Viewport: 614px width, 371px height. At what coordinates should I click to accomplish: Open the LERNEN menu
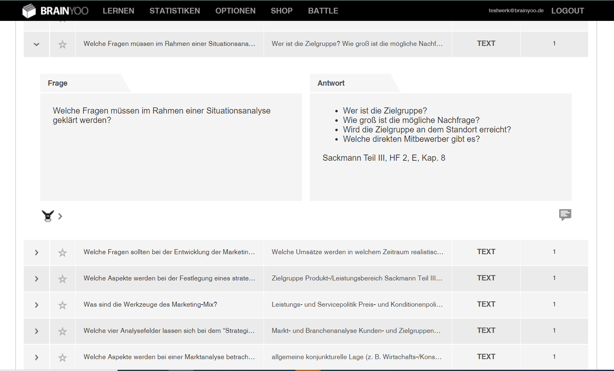118,11
